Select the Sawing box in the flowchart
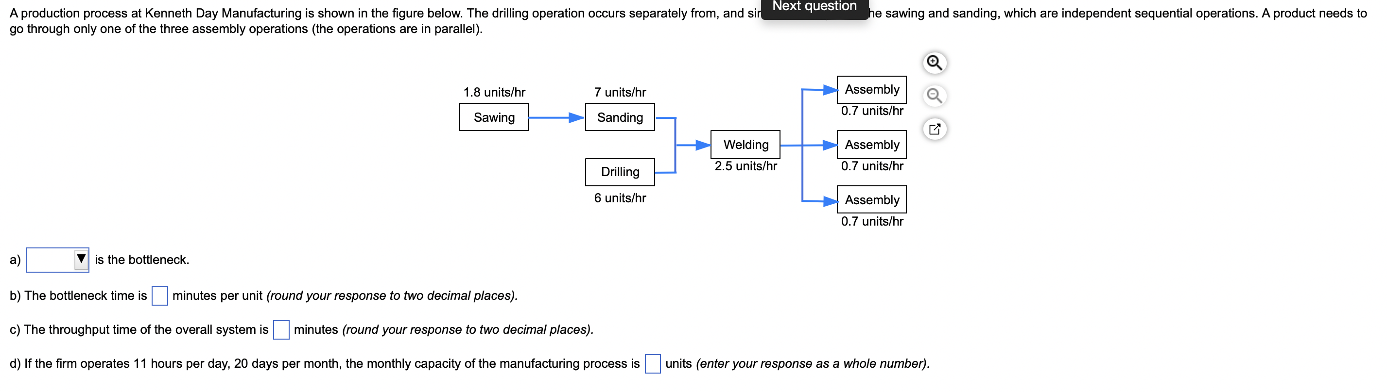The height and width of the screenshot is (392, 1387). click(x=494, y=117)
